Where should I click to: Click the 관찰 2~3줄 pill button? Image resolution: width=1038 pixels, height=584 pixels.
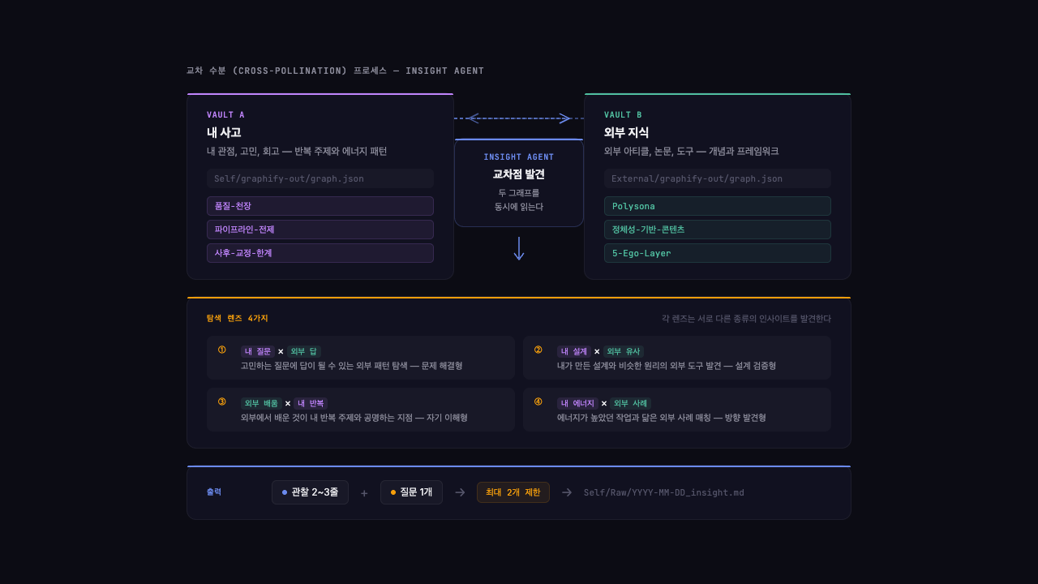pyautogui.click(x=310, y=492)
